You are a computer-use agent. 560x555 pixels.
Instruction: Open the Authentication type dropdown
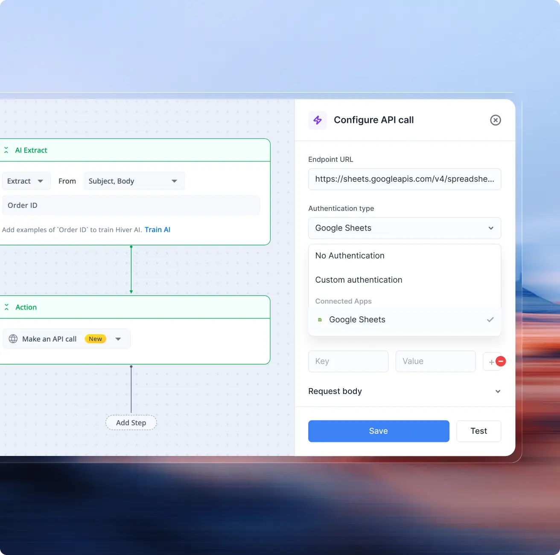(405, 228)
